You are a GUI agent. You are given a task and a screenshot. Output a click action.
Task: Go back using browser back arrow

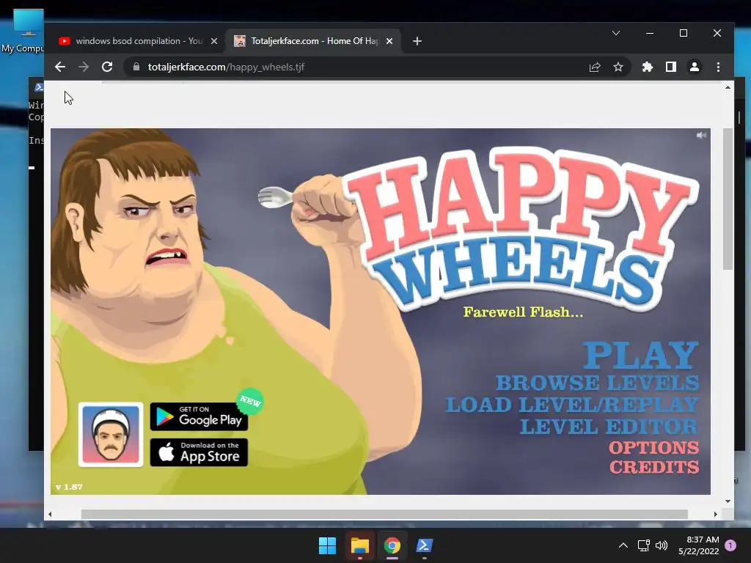coord(60,67)
